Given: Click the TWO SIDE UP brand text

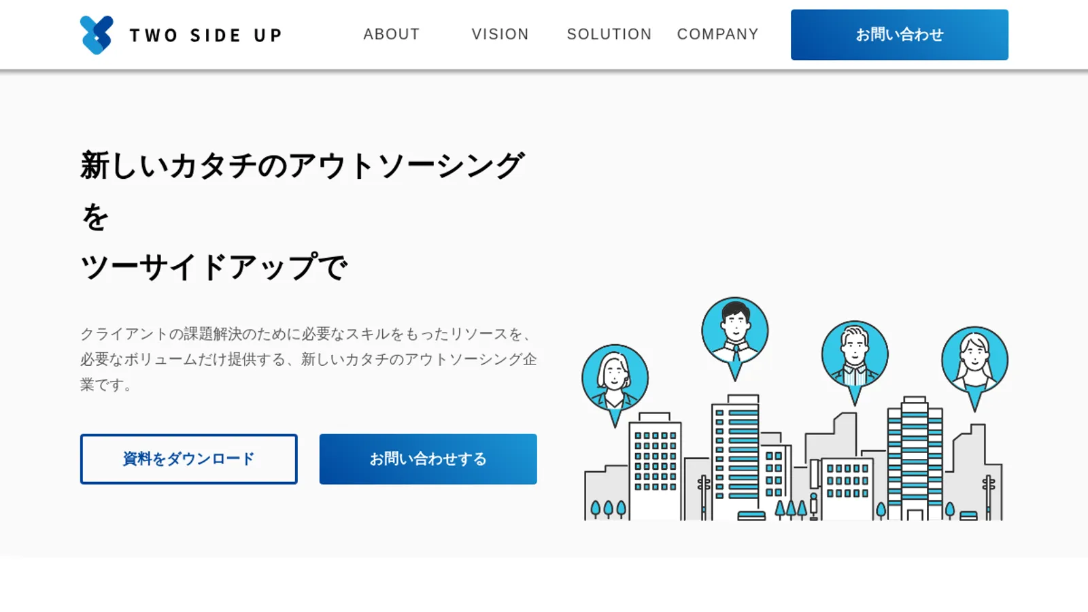Looking at the screenshot, I should pos(205,35).
